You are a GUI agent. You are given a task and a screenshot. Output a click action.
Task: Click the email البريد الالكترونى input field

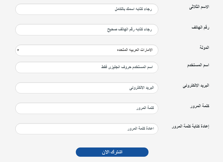(x=87, y=88)
